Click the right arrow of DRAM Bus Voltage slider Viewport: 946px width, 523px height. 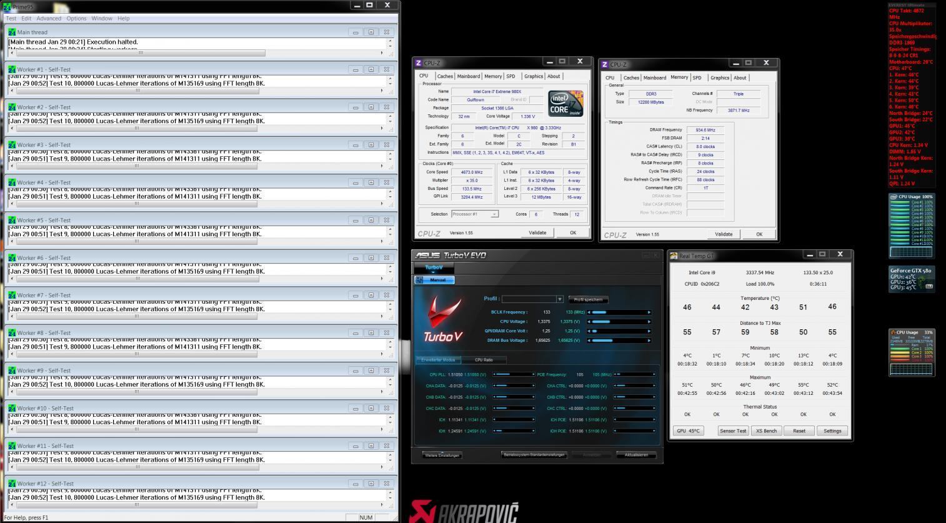tap(649, 341)
